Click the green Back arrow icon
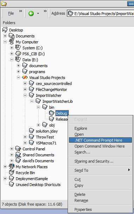The height and width of the screenshot is (214, 134). click(31, 14)
